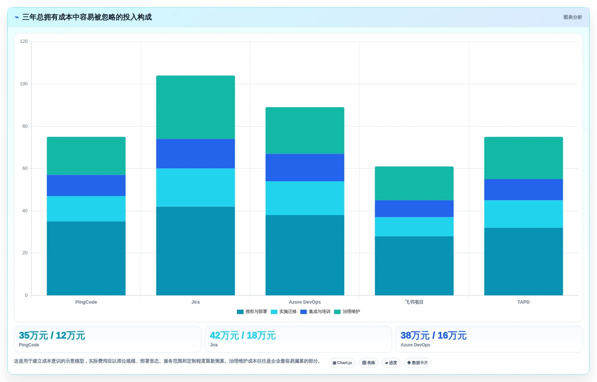The height and width of the screenshot is (382, 597).
Task: Click Azure DevOps's 授权与部署 bar segment
Action: (x=305, y=255)
